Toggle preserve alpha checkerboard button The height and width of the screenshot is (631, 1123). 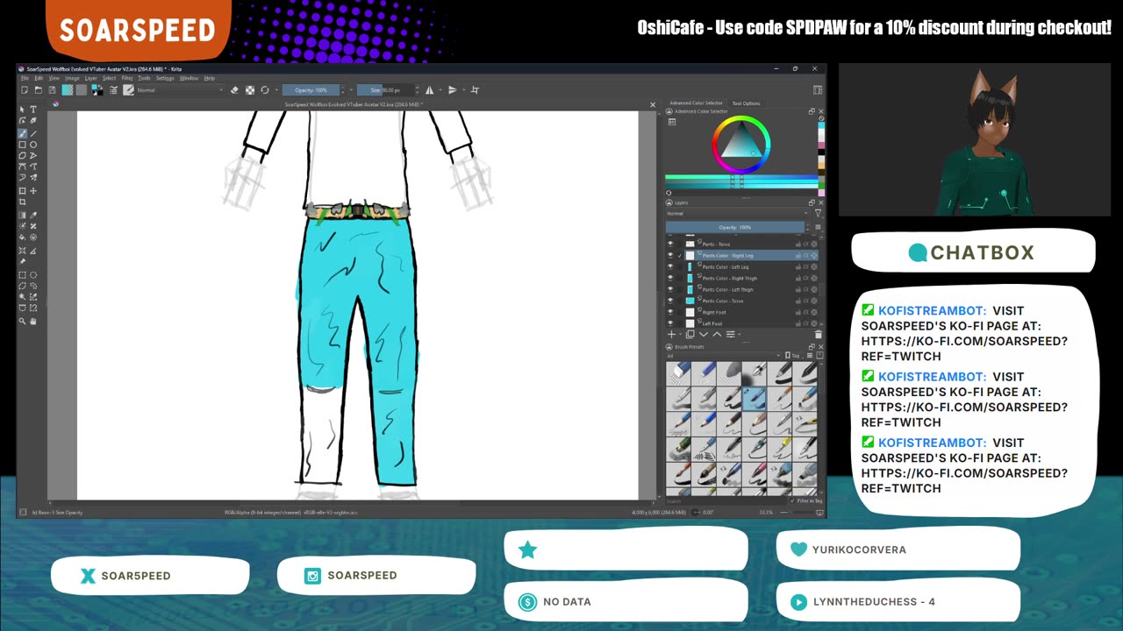[x=250, y=90]
